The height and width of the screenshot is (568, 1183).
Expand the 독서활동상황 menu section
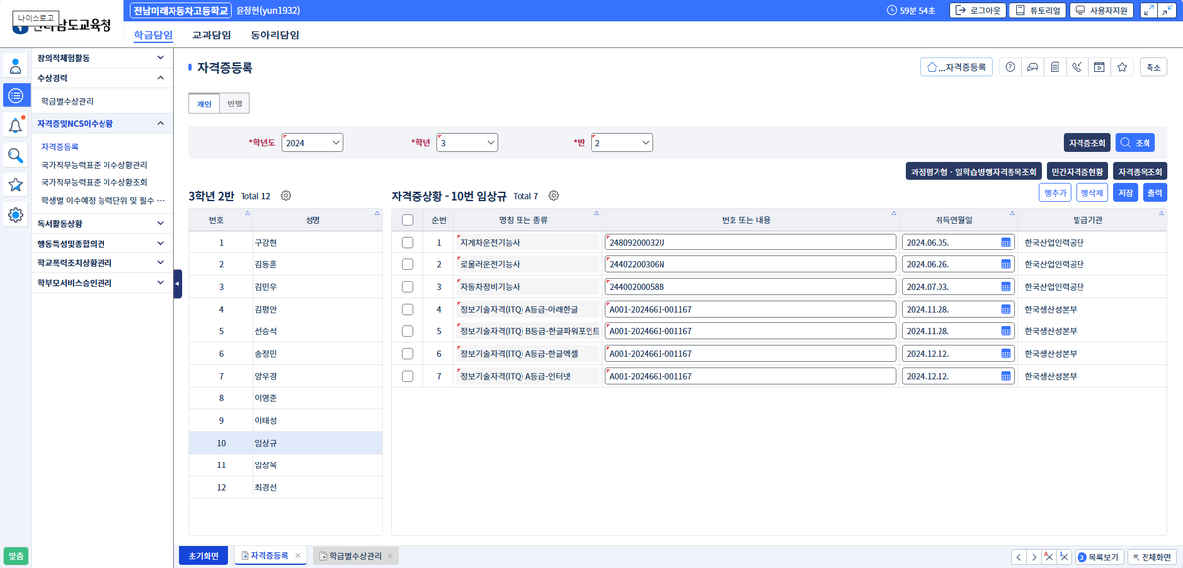(161, 223)
